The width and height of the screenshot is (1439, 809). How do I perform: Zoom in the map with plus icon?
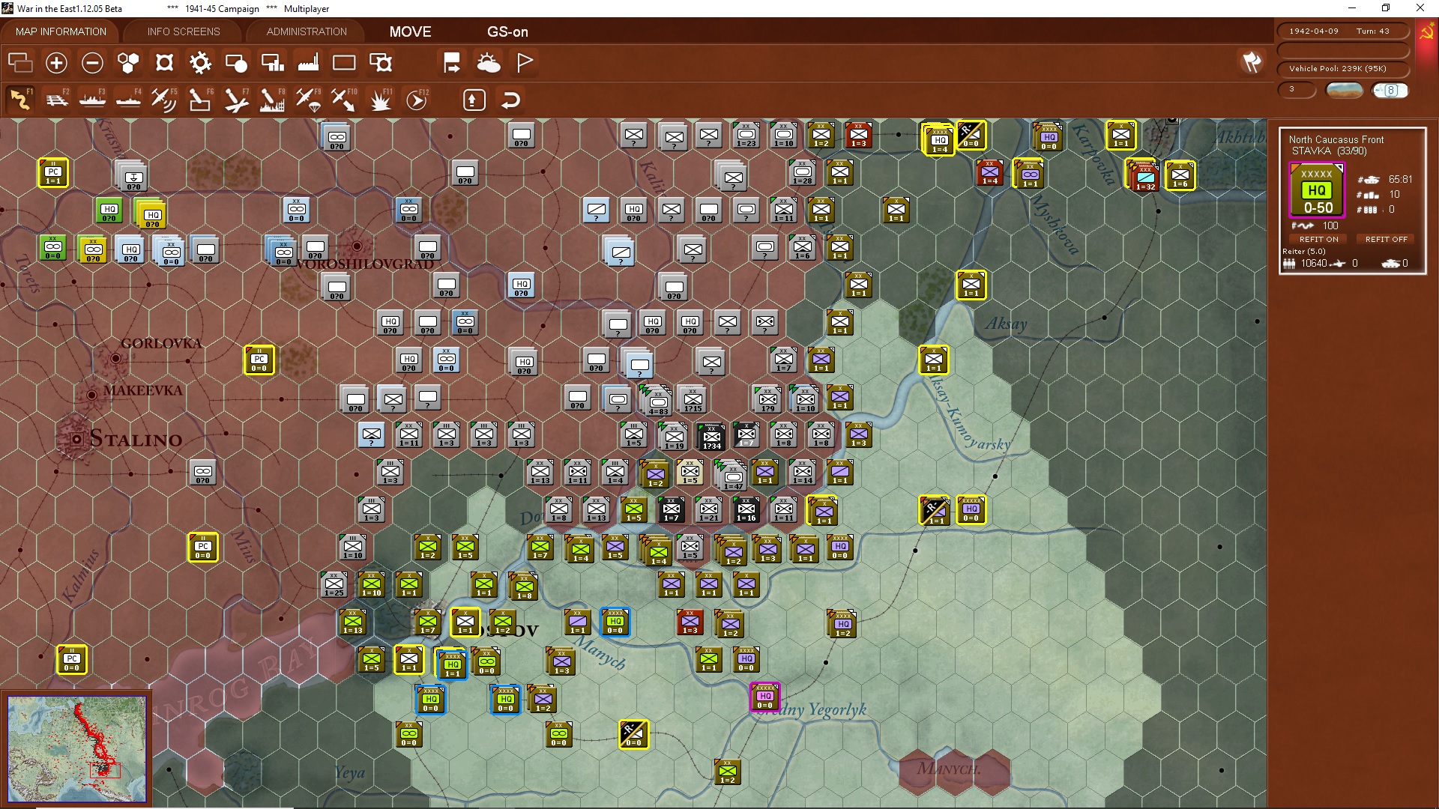pyautogui.click(x=56, y=63)
